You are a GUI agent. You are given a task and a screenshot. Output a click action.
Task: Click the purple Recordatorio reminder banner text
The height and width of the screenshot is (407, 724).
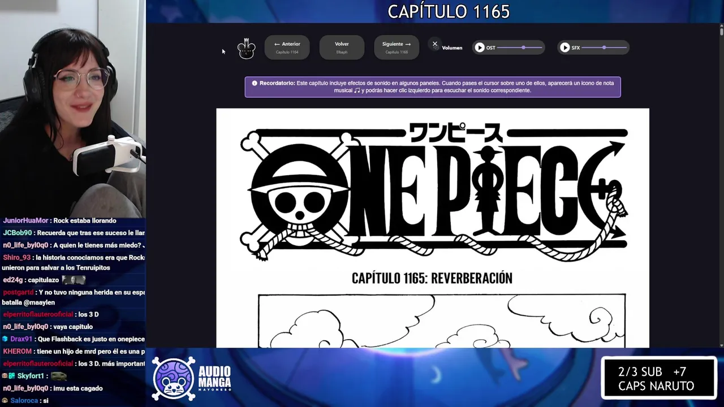[433, 87]
